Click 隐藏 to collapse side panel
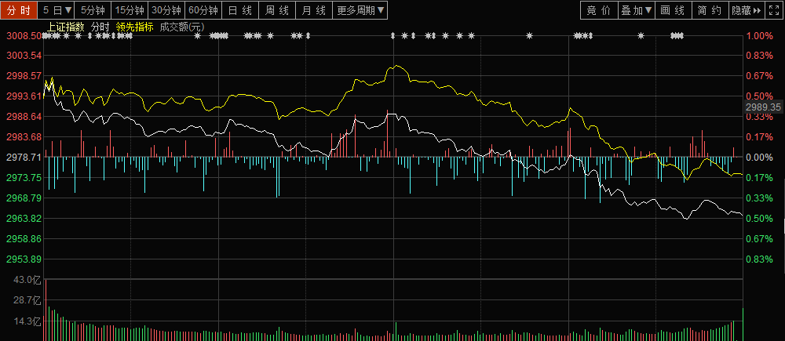This screenshot has width=785, height=341. 747,10
